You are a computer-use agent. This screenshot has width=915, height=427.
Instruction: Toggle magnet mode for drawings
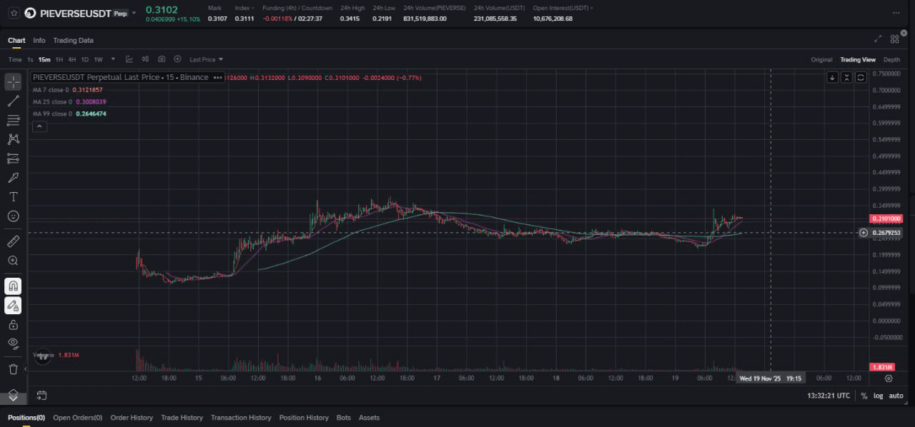point(13,286)
